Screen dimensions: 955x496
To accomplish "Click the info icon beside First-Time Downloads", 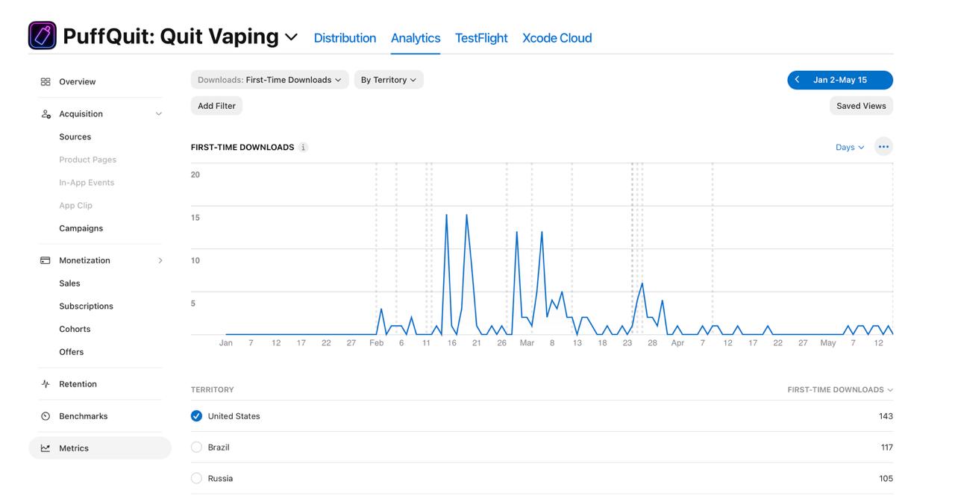I will point(303,148).
